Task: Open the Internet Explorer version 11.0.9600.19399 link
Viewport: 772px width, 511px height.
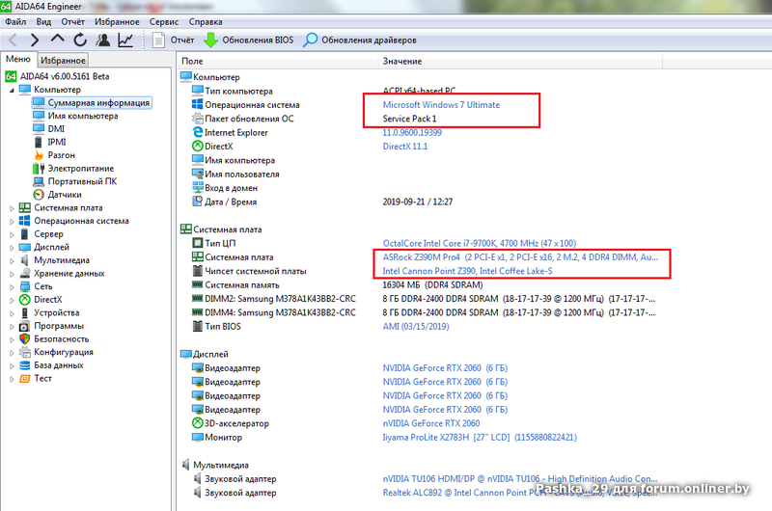Action: click(412, 132)
